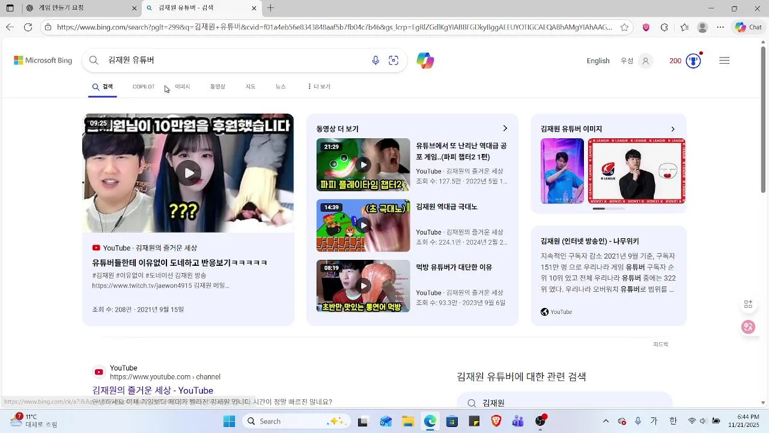The width and height of the screenshot is (769, 433).
Task: Open Microsoft Edge on the taskbar
Action: point(430,421)
